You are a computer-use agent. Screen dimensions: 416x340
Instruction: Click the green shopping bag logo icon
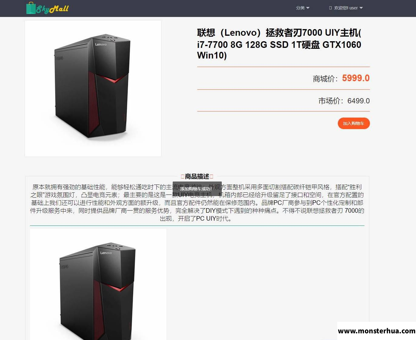(x=31, y=8)
